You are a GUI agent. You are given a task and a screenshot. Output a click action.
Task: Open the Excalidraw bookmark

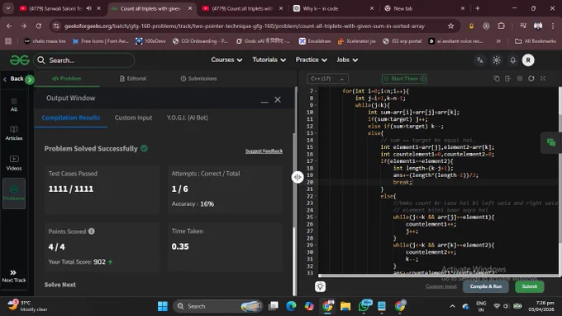(x=315, y=41)
